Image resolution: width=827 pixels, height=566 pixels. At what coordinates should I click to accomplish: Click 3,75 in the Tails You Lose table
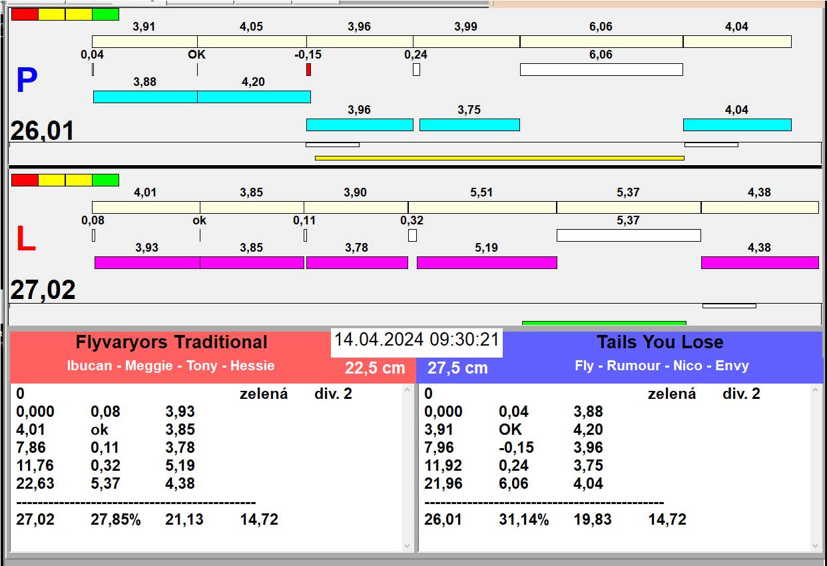click(589, 465)
